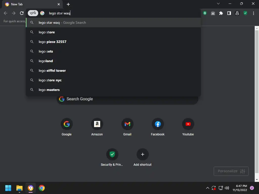The image size is (259, 194).
Task: Reload the current page
Action: coord(22,13)
